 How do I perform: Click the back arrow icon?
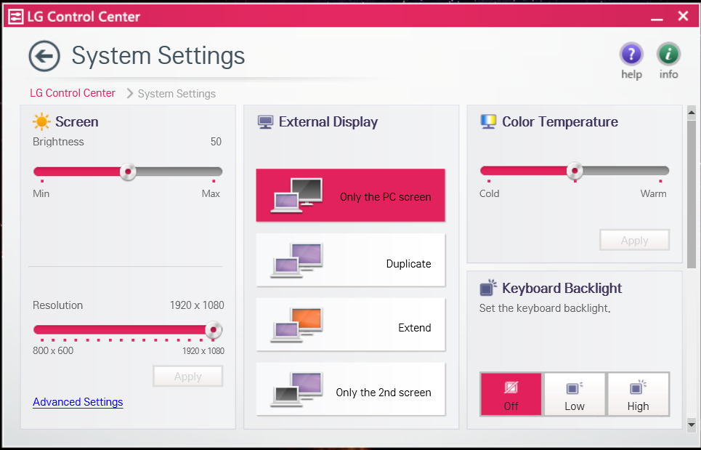click(x=44, y=56)
